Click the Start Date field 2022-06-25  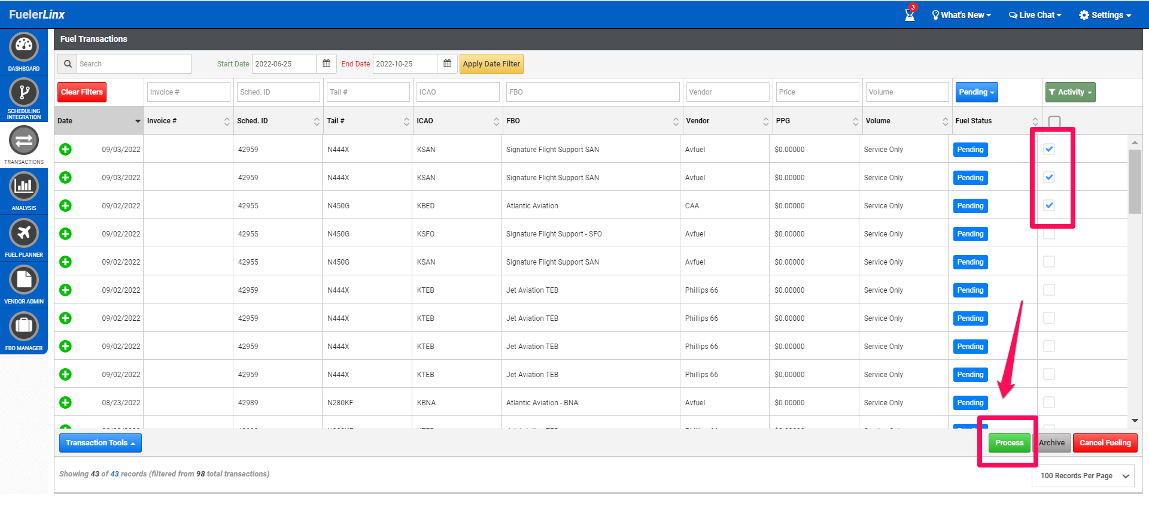coord(284,63)
